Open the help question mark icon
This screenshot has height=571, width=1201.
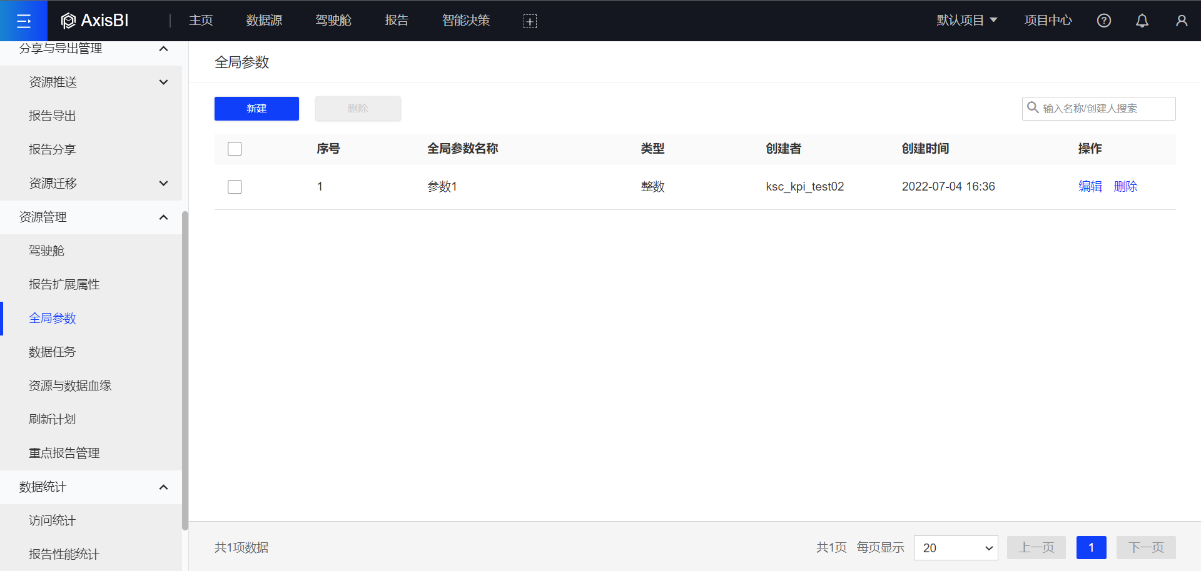(x=1104, y=21)
